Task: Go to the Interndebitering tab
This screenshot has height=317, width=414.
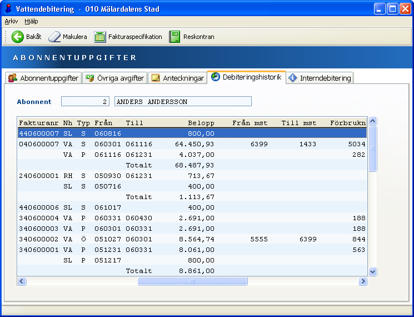Action: [320, 78]
